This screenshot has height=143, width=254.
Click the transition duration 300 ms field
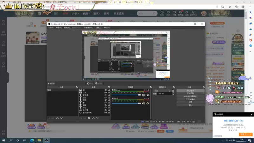click(164, 94)
